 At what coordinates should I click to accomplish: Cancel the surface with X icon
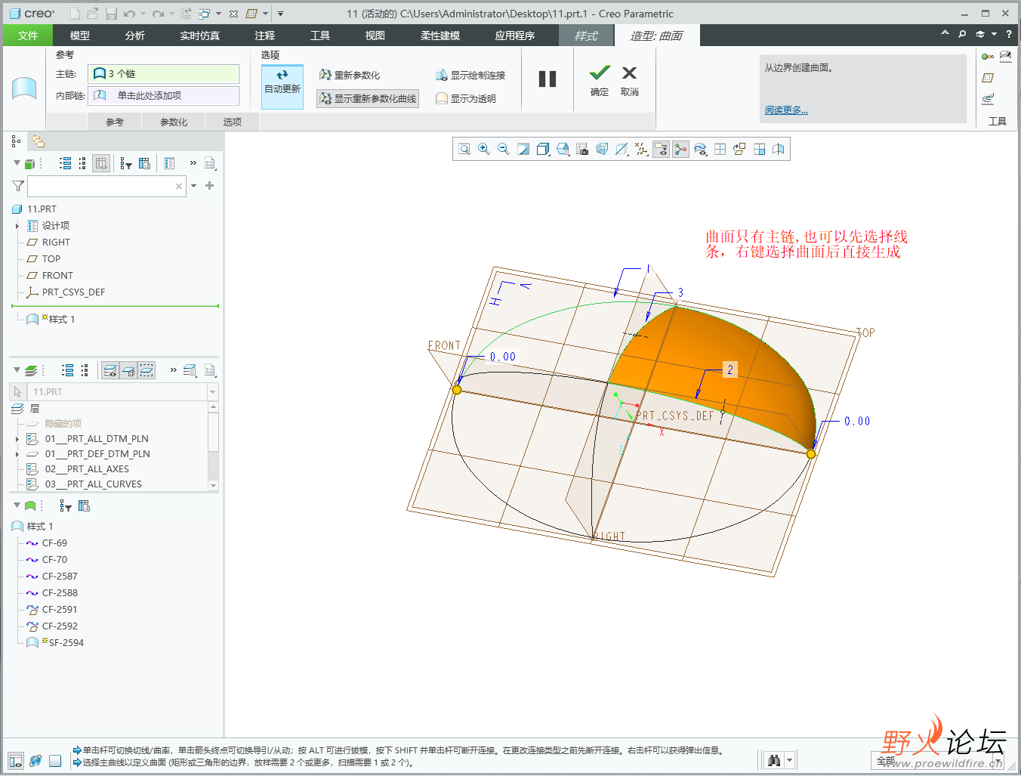pyautogui.click(x=629, y=73)
